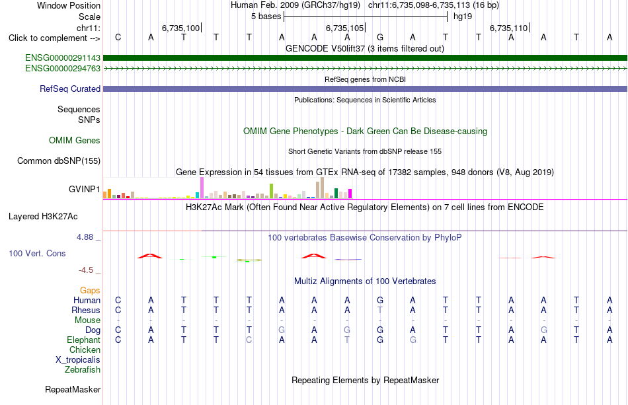This screenshot has height=405, width=628.
Task: Open the ENSG00000291143 gene label
Action: [63, 58]
